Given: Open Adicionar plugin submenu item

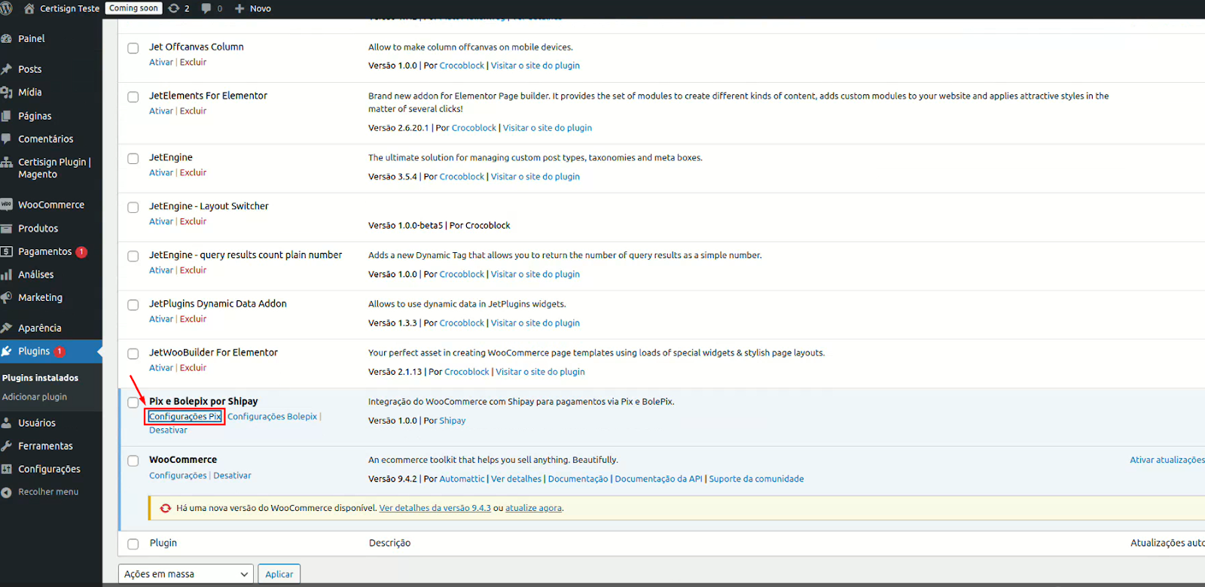Looking at the screenshot, I should point(35,397).
